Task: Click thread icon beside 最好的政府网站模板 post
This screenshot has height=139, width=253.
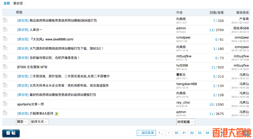Action: pyautogui.click(x=5, y=94)
